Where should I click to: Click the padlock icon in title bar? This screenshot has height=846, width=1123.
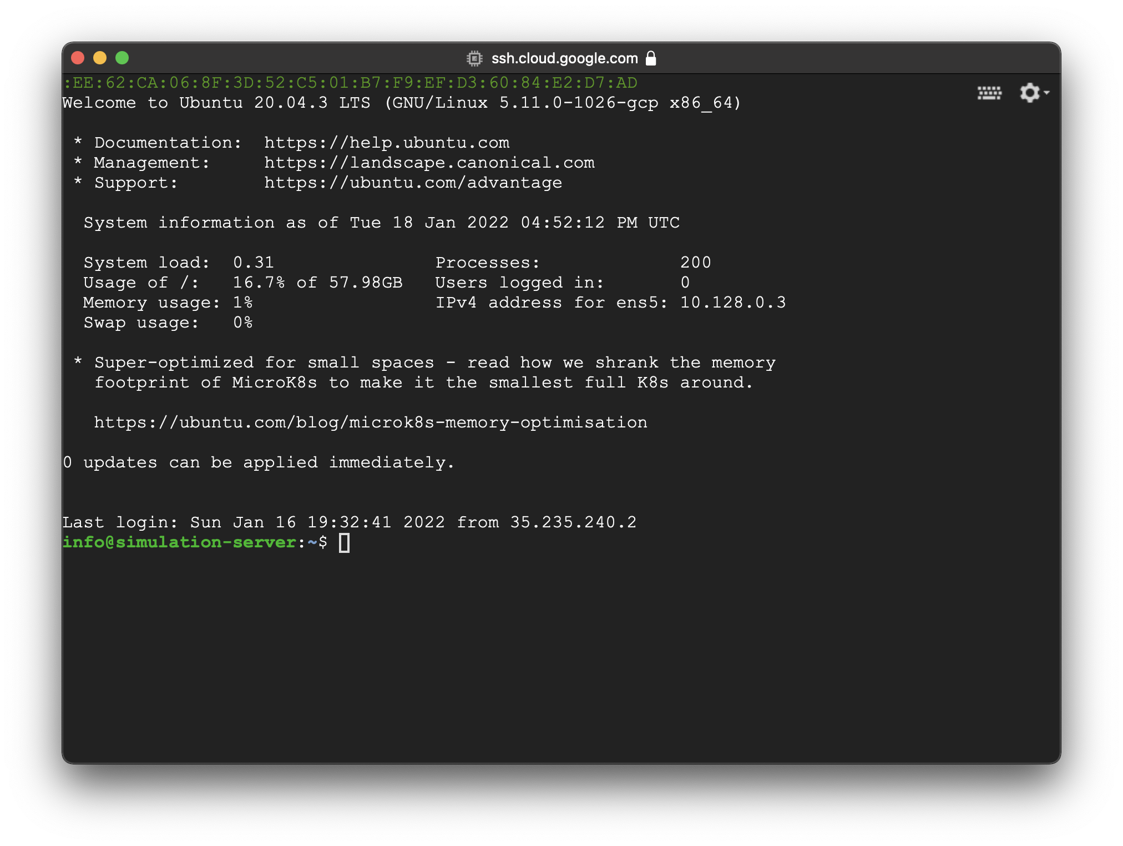(x=651, y=58)
